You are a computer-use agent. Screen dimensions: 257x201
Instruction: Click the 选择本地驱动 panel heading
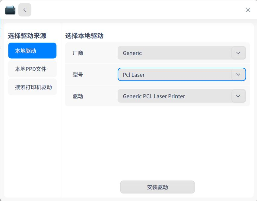(84, 36)
